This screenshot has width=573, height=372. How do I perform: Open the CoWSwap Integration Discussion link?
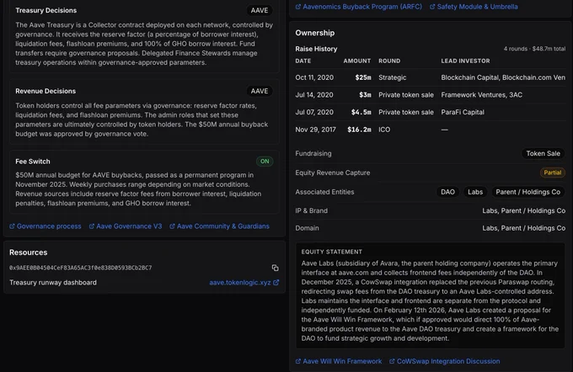(444, 361)
